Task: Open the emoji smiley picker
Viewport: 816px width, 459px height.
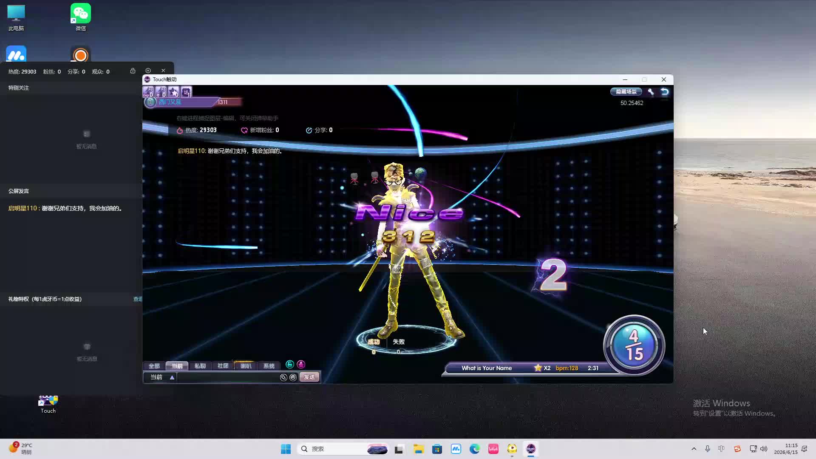Action: tap(293, 377)
